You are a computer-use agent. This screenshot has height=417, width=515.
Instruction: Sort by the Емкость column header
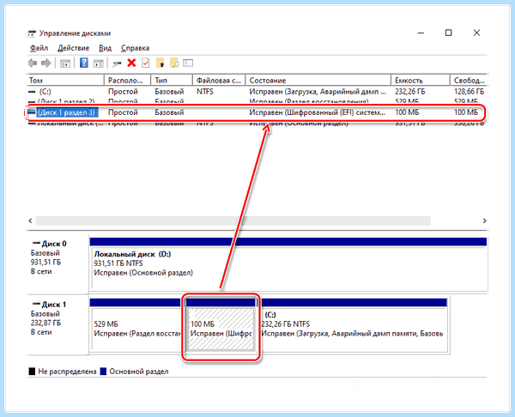[421, 80]
